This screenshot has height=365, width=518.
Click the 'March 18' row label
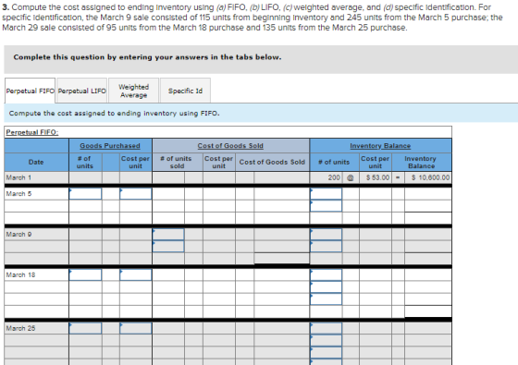[20, 275]
